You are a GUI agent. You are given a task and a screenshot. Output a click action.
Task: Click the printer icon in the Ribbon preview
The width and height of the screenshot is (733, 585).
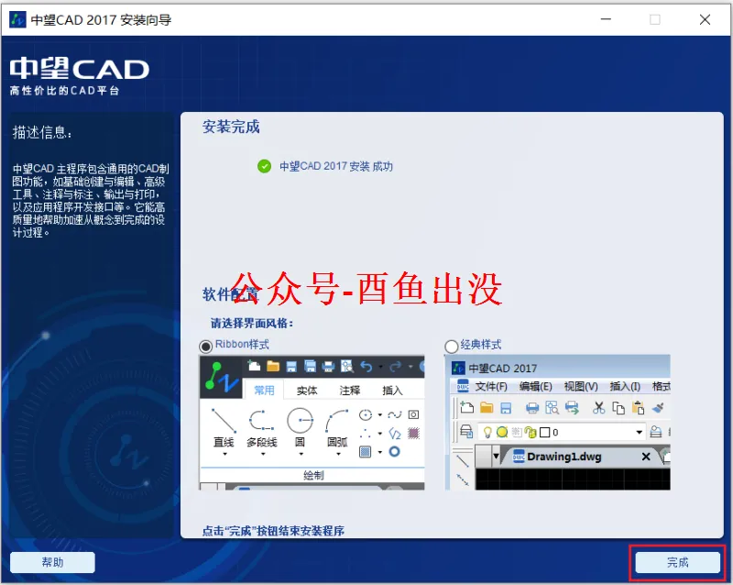tap(328, 367)
